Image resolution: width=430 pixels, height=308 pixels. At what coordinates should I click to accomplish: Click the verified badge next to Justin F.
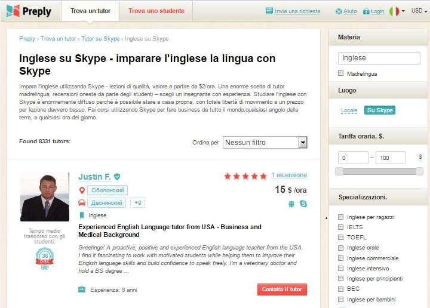[117, 177]
